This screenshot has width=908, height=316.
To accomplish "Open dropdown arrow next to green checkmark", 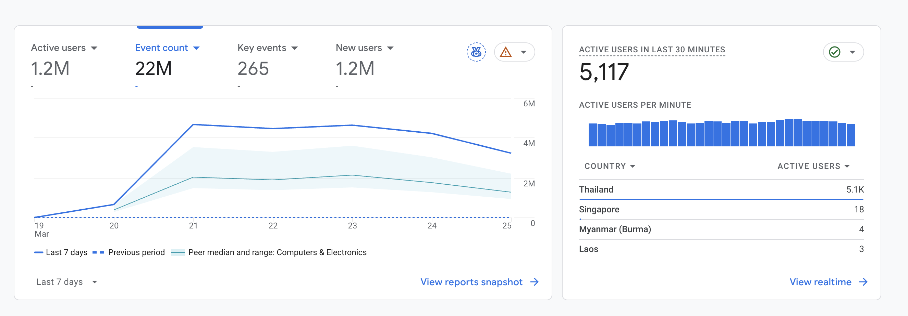I will coord(852,52).
